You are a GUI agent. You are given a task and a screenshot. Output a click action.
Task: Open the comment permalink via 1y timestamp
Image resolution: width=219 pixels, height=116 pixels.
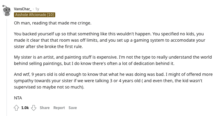point(37,9)
